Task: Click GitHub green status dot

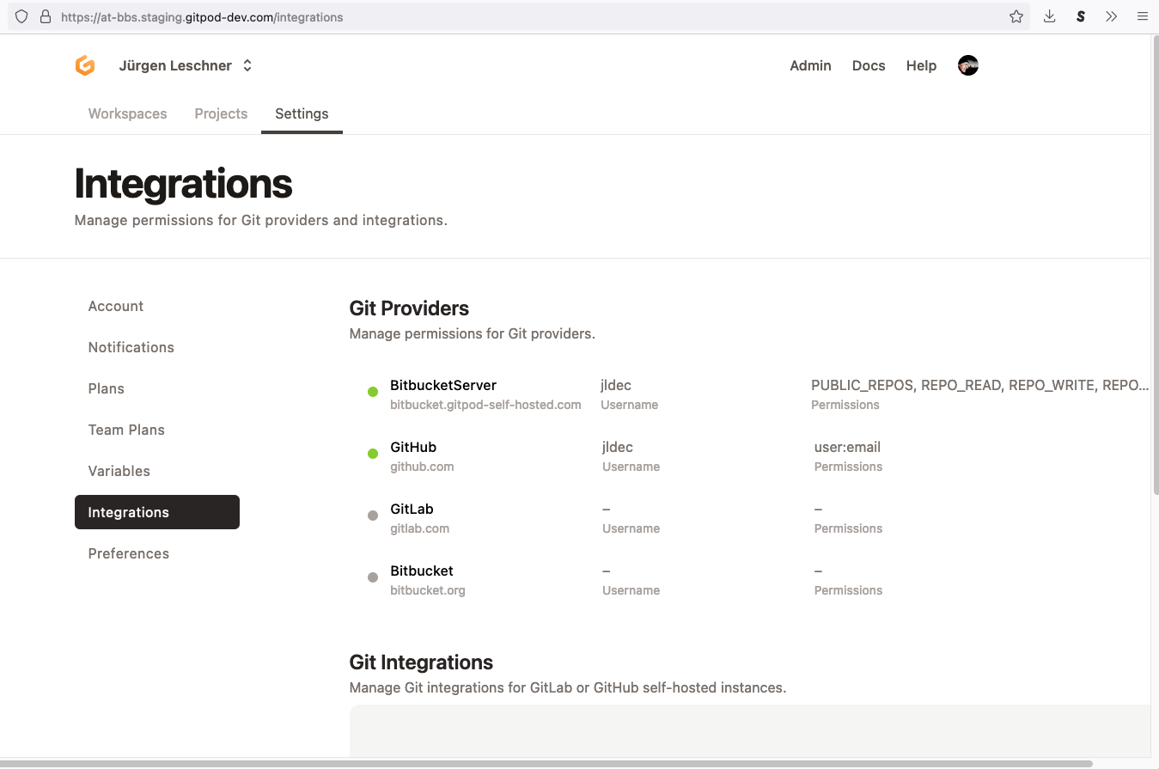Action: pyautogui.click(x=373, y=454)
